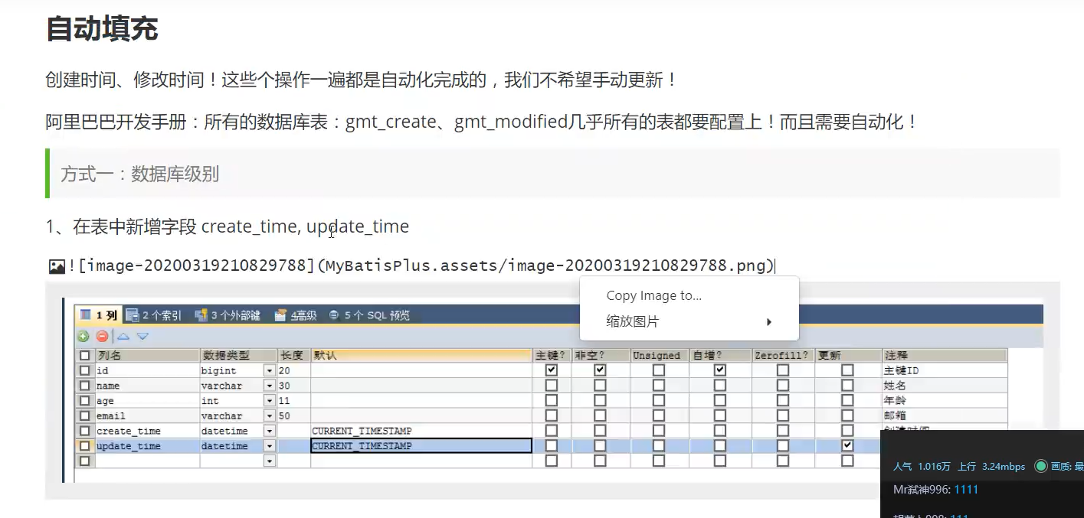Click the move-down triangle icon
This screenshot has width=1084, height=518.
142,336
